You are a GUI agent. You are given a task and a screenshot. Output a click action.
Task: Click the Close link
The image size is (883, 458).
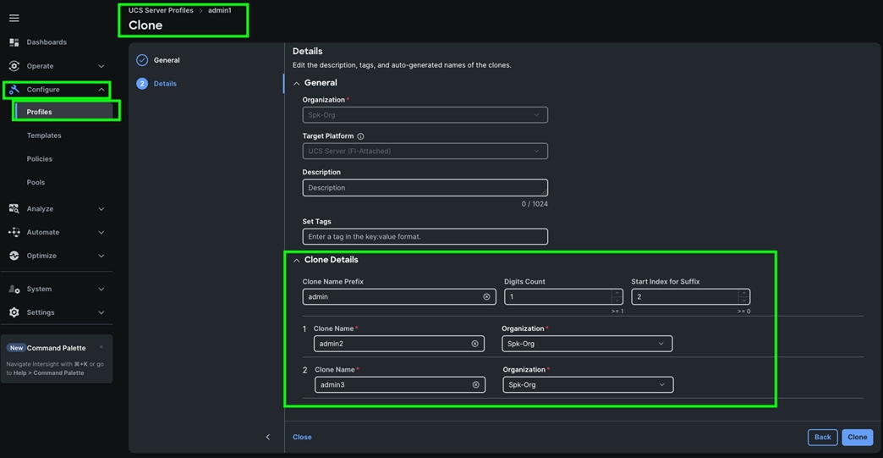(302, 437)
